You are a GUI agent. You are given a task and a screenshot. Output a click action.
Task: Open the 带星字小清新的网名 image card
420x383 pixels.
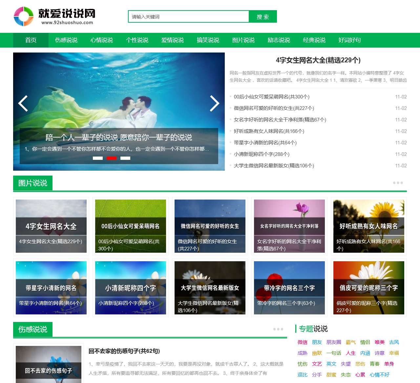(51, 288)
